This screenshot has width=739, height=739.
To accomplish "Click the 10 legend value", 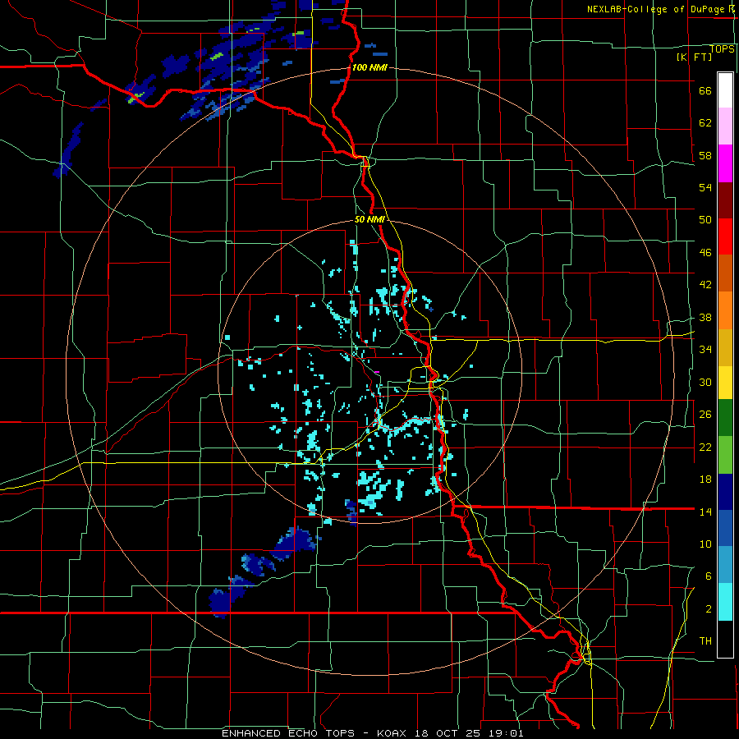I will (705, 544).
